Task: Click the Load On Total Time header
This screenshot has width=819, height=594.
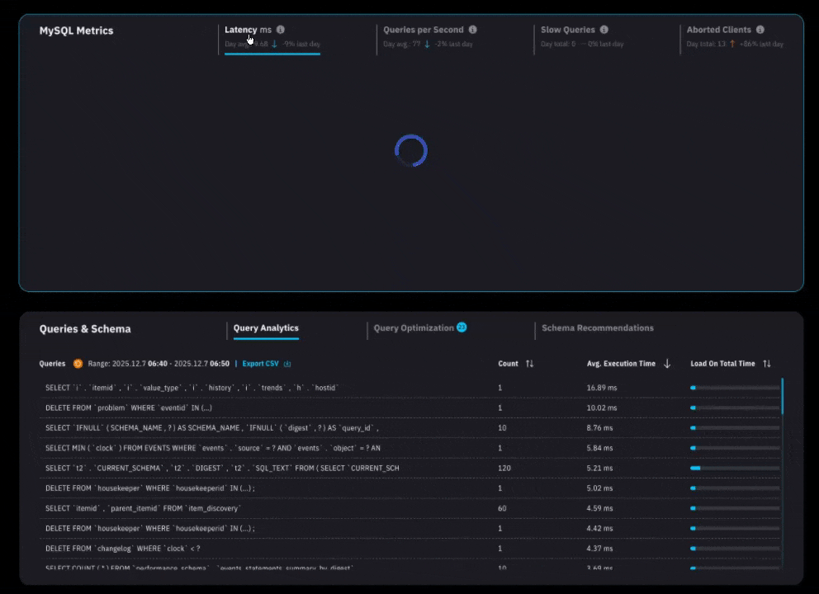Action: pos(722,363)
